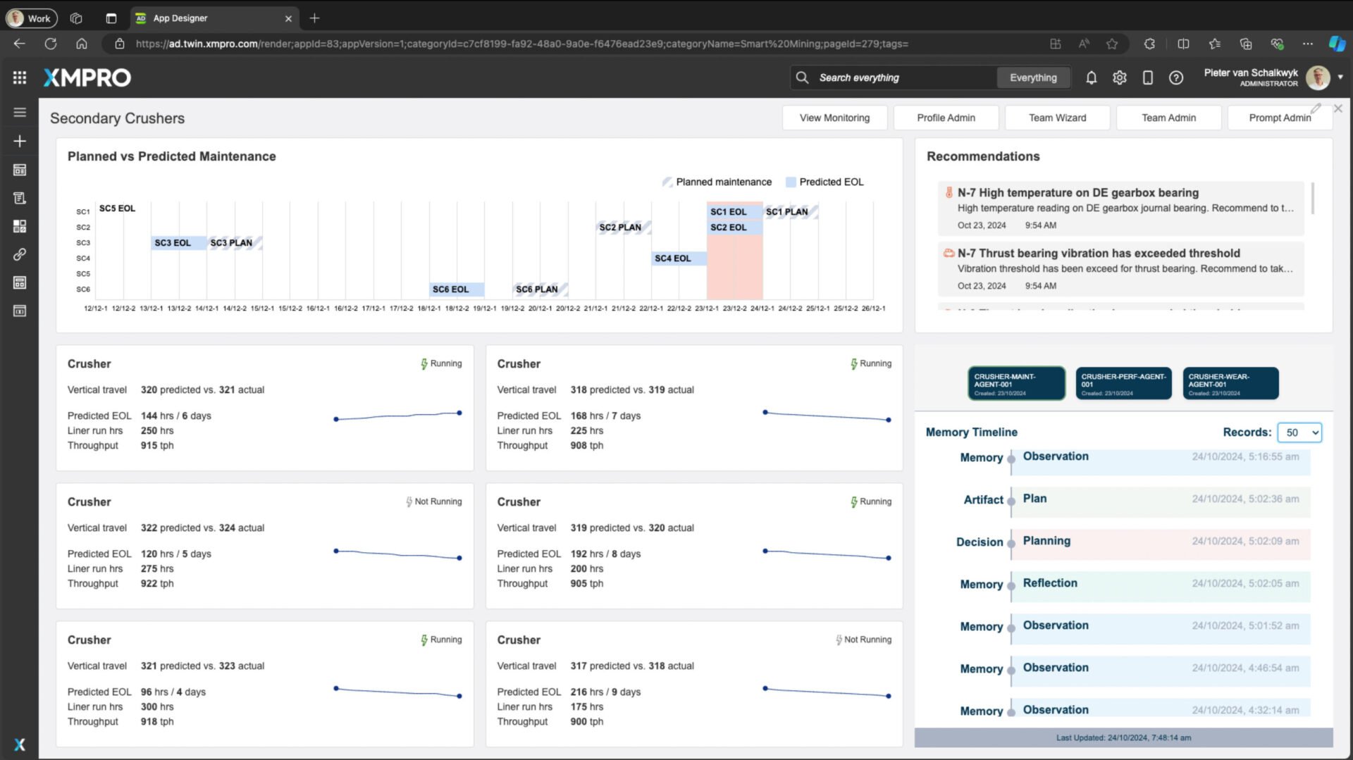This screenshot has width=1353, height=760.
Task: Open the XMPRO app grid launcher
Action: coord(20,77)
